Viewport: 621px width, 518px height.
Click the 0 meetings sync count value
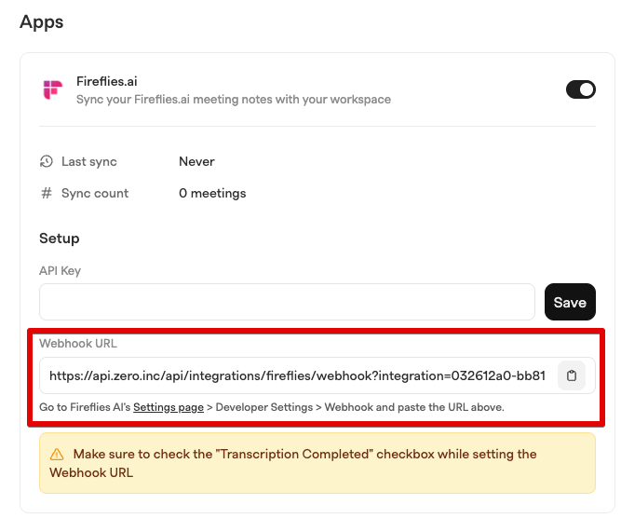(212, 193)
